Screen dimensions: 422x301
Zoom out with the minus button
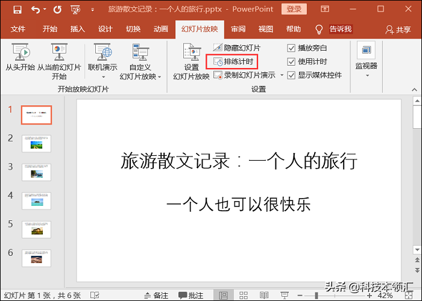[x=300, y=296]
